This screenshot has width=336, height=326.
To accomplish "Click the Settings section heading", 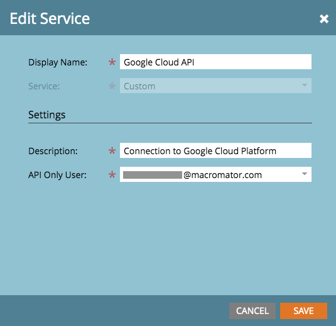I will (46, 115).
